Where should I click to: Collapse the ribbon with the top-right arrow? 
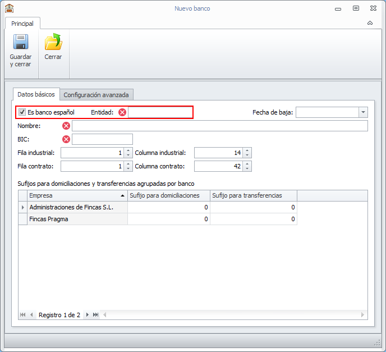pyautogui.click(x=370, y=23)
